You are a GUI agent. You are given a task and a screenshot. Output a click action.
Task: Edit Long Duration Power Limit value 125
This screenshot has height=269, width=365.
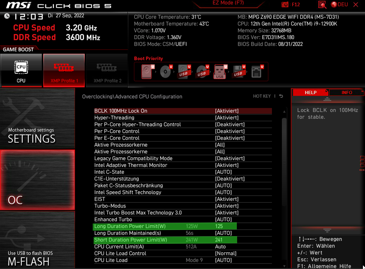[219, 226]
